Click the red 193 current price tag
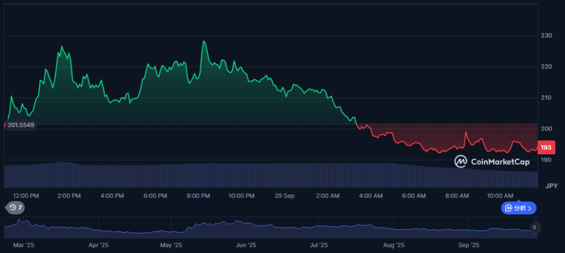Viewport: 565px width, 253px height. [546, 148]
